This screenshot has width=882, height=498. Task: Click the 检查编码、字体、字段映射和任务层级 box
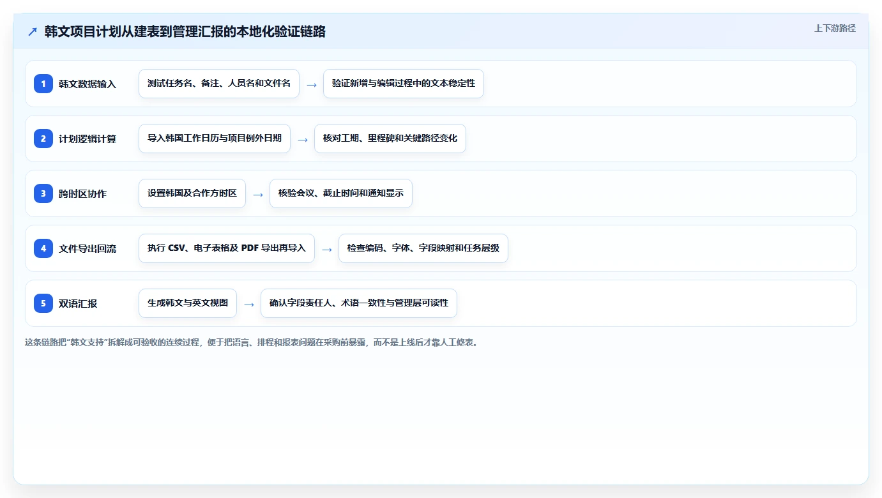[423, 248]
